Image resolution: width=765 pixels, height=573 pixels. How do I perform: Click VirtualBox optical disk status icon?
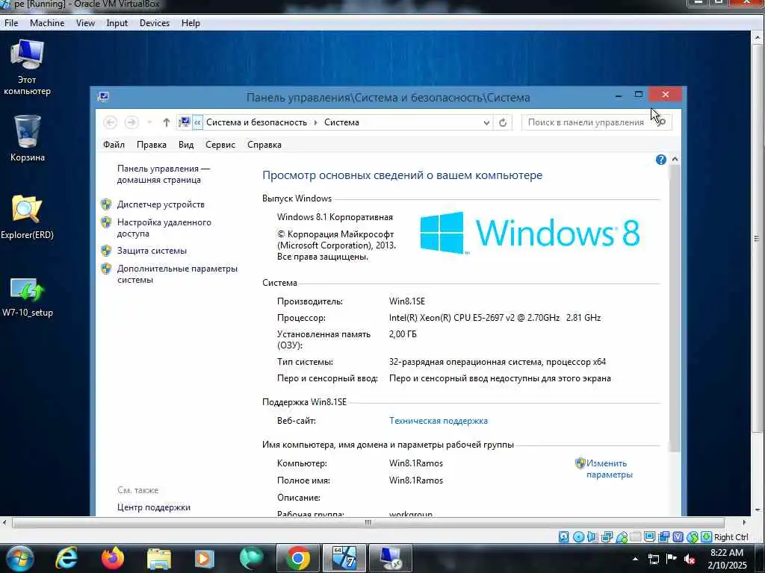(x=578, y=537)
